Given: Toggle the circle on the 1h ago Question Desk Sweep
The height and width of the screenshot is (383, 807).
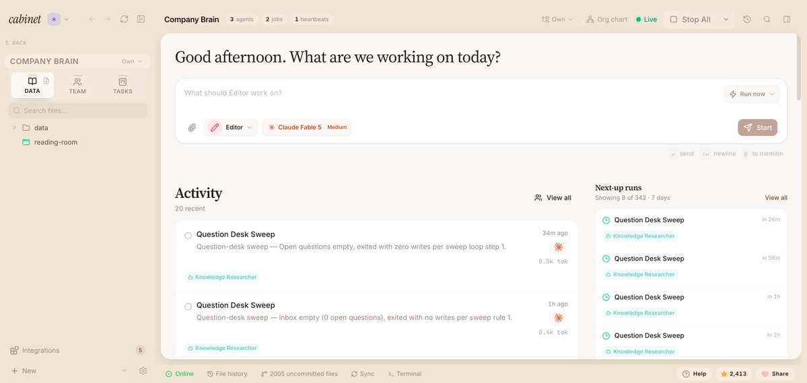Looking at the screenshot, I should (x=188, y=307).
